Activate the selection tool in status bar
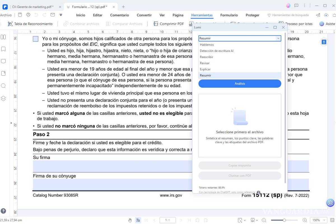 138,220
